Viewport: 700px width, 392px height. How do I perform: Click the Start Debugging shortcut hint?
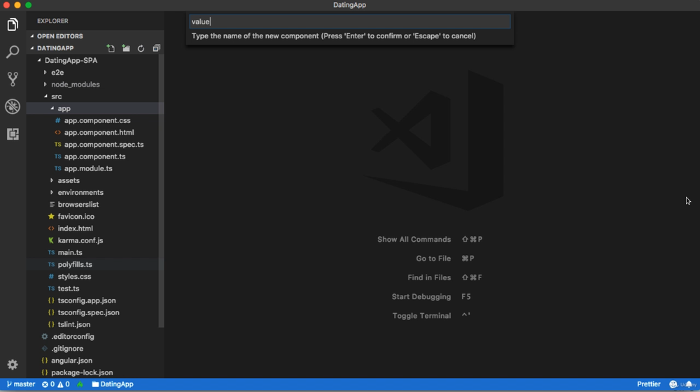pos(431,297)
